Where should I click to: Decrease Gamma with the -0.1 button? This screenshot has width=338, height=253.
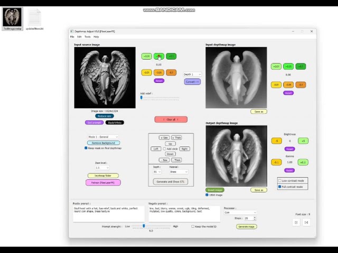pyautogui.click(x=276, y=162)
